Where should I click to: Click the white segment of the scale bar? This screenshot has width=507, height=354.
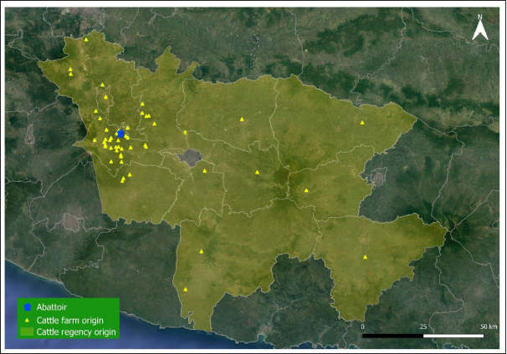coord(454,336)
